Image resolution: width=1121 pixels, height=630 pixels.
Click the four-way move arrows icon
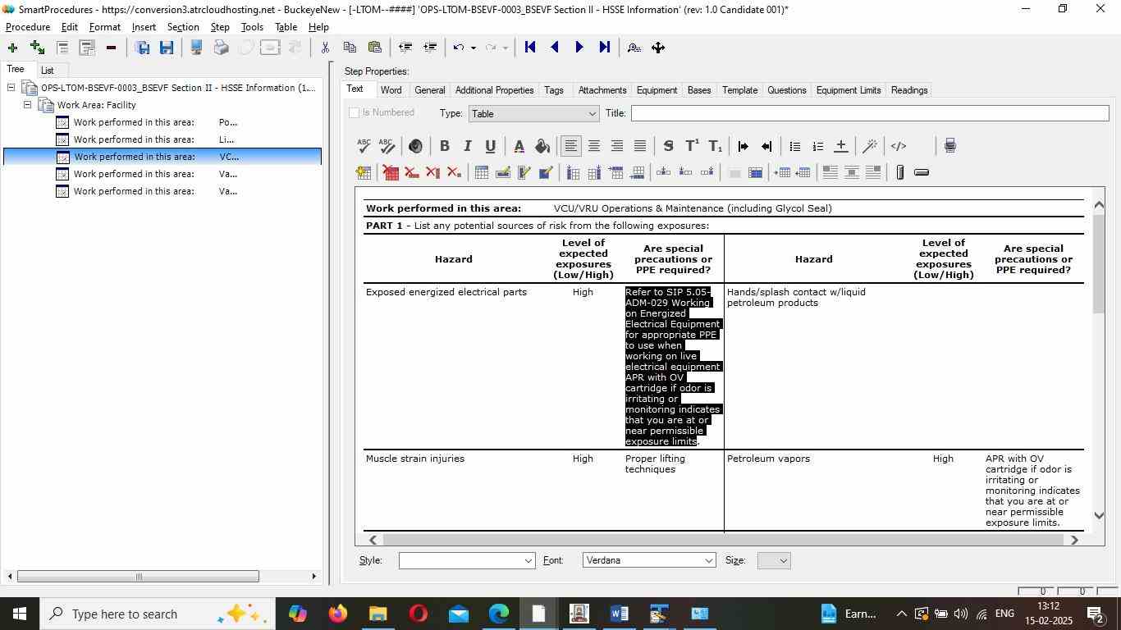[x=658, y=48]
